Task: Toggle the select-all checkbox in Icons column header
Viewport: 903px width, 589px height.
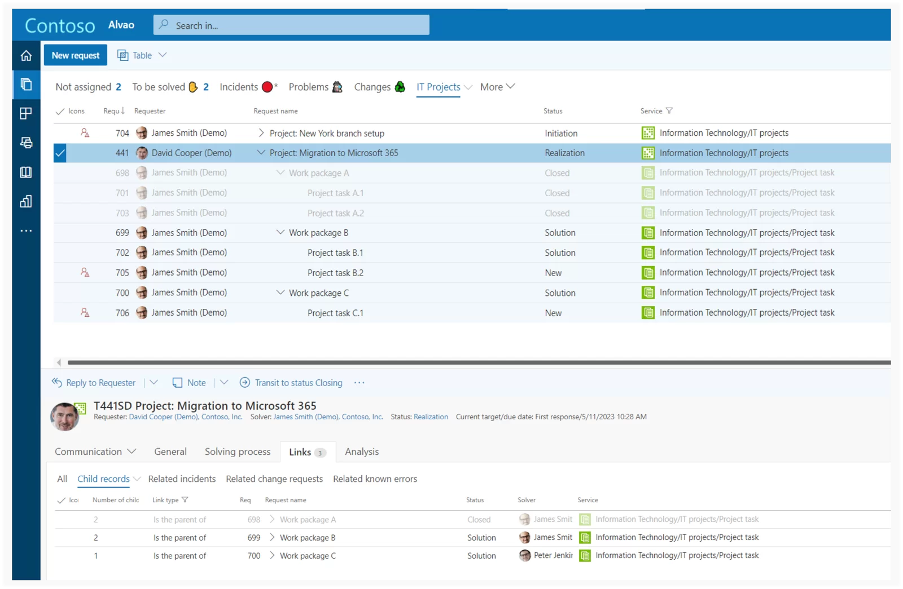Action: pos(60,110)
